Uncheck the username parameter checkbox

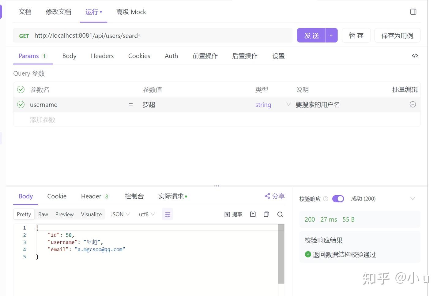pyautogui.click(x=21, y=104)
